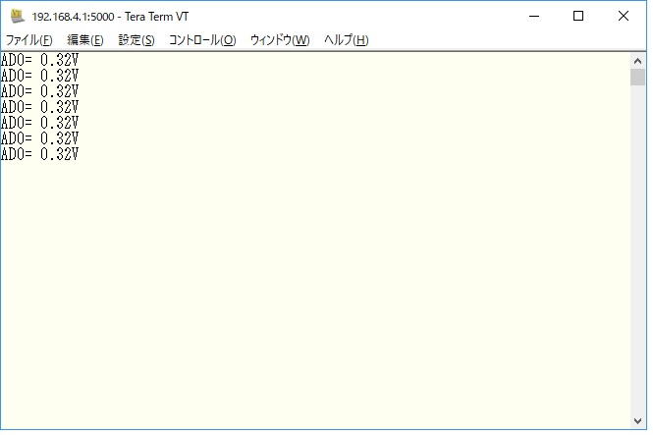Click the window title 192.168.4.1:5000 - Tera Term VT
This screenshot has width=653, height=435.
[110, 17]
